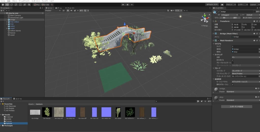Image resolution: width=260 pixels, height=132 pixels.
Task: Toggle the receive shadows checkbox
Action: click(x=233, y=60)
